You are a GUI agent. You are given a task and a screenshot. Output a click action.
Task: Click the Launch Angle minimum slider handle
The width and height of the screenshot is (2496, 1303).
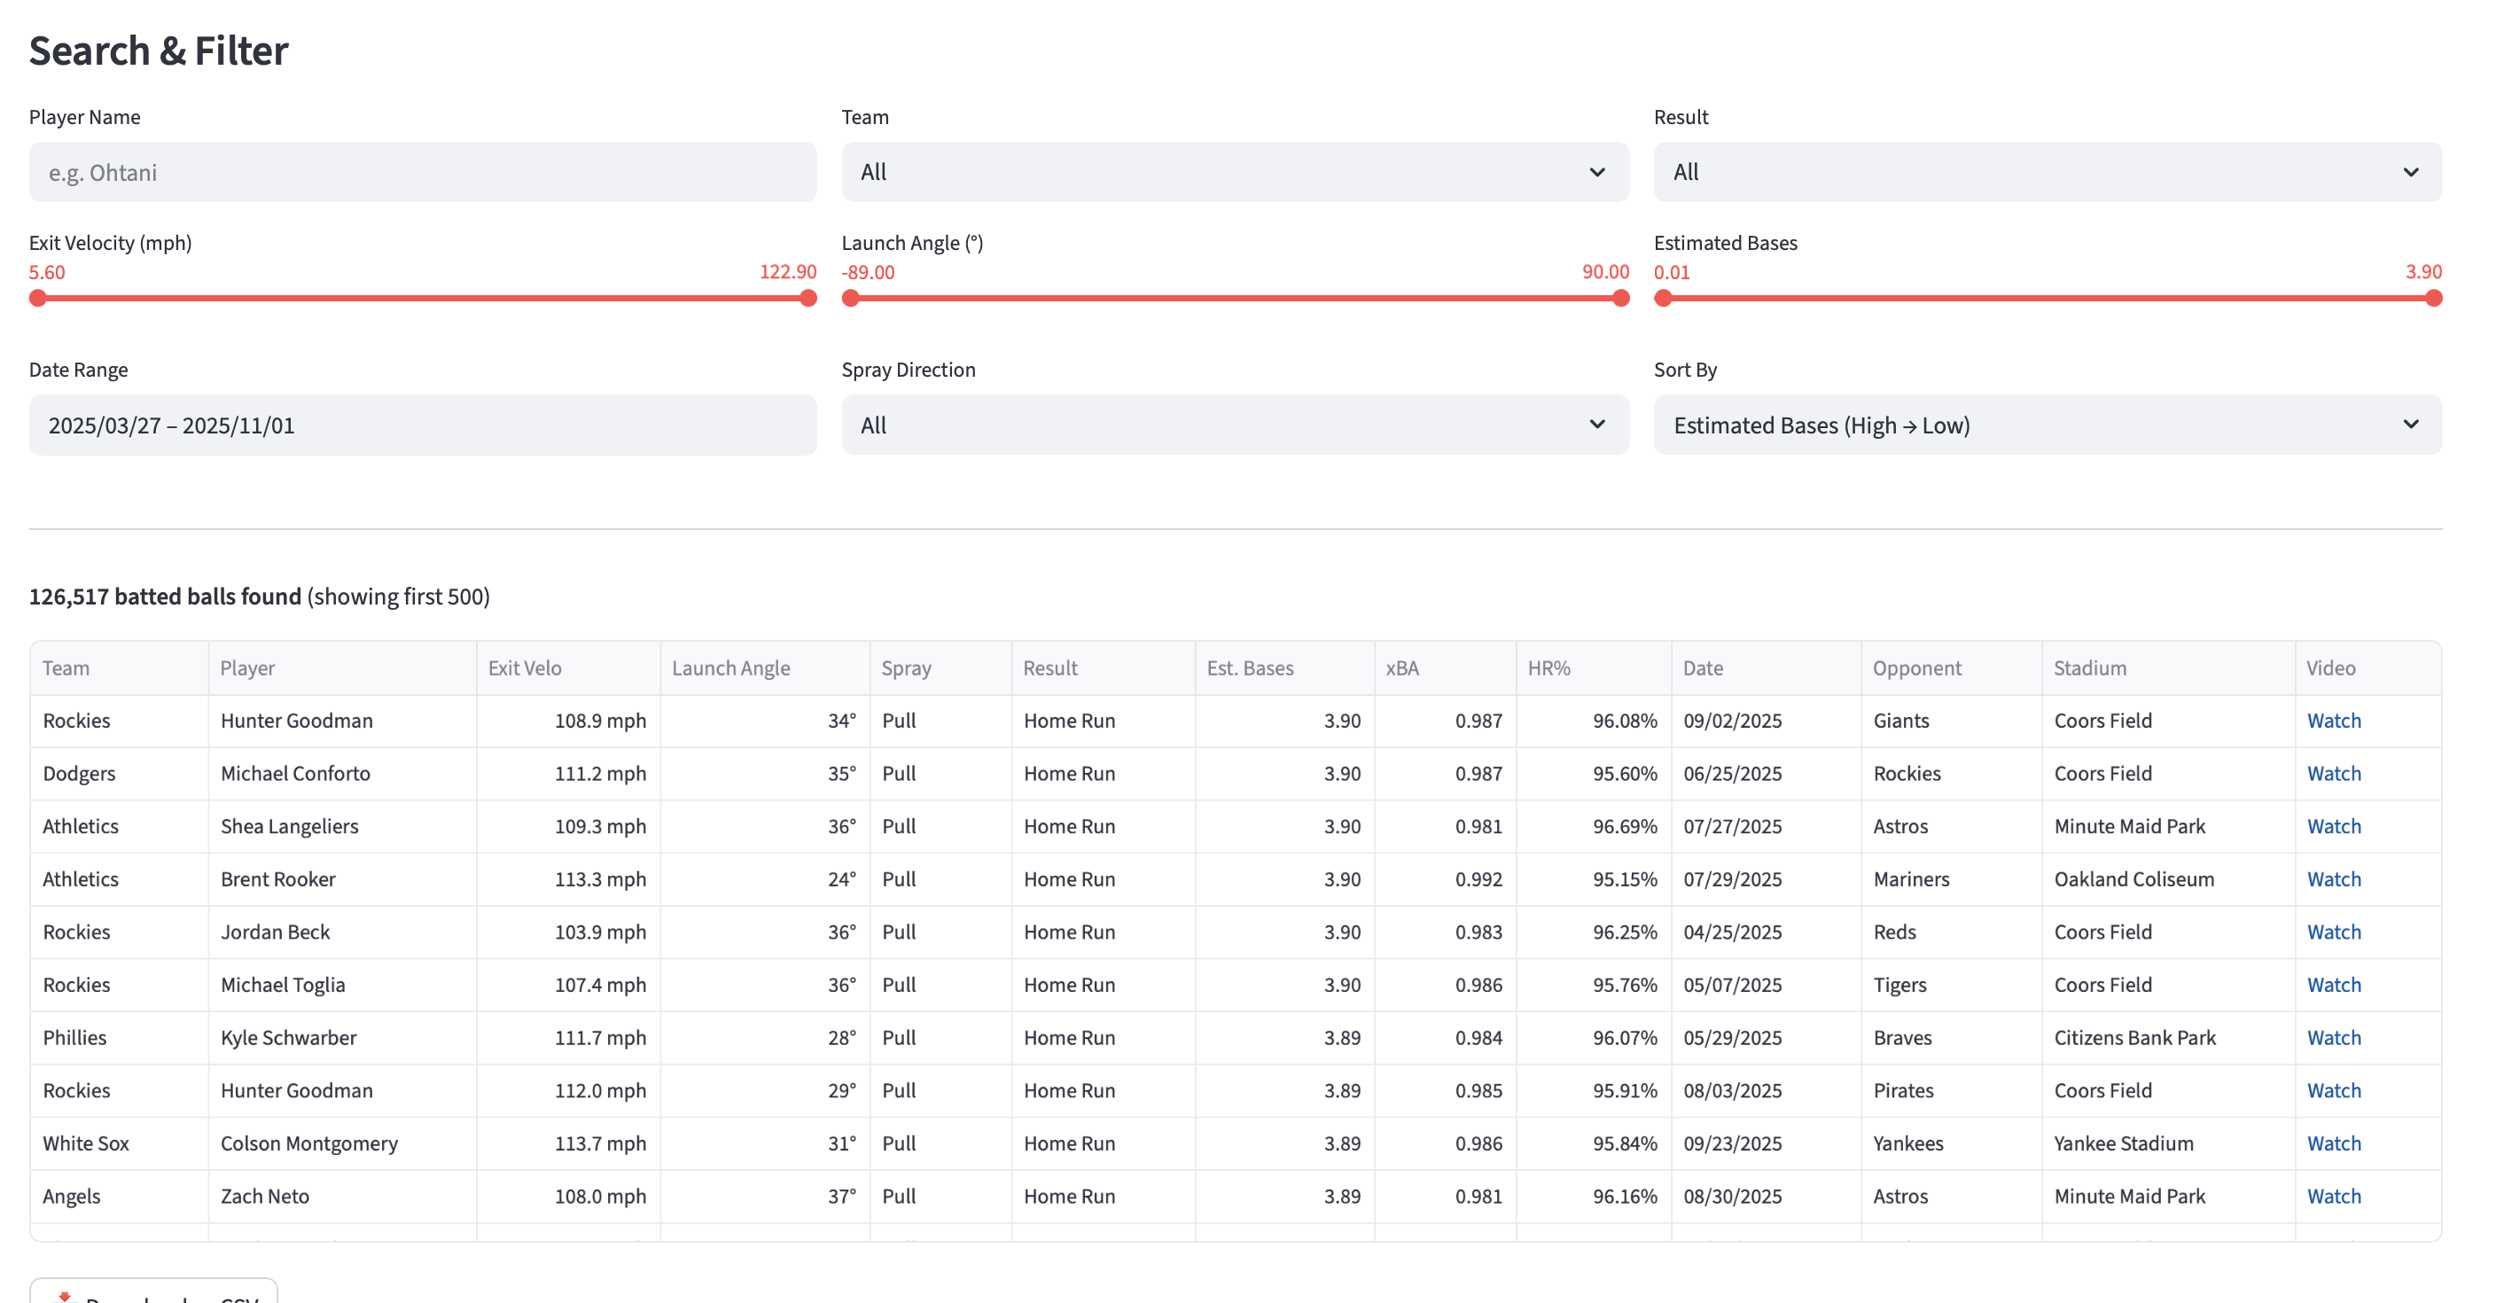pos(851,299)
